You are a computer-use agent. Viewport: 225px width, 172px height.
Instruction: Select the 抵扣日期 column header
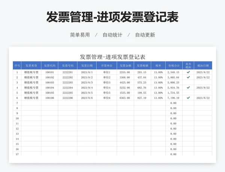click(x=203, y=65)
